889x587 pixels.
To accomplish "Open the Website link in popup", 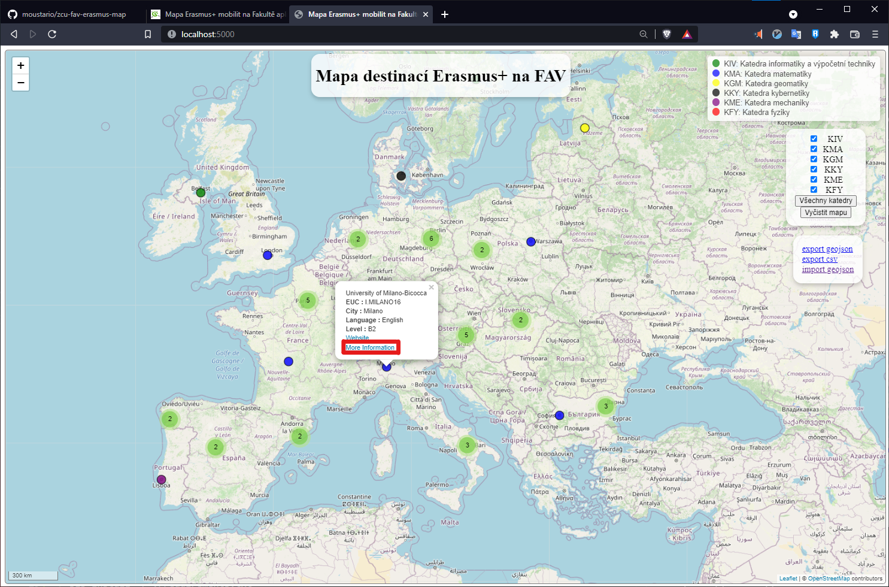I will click(357, 338).
